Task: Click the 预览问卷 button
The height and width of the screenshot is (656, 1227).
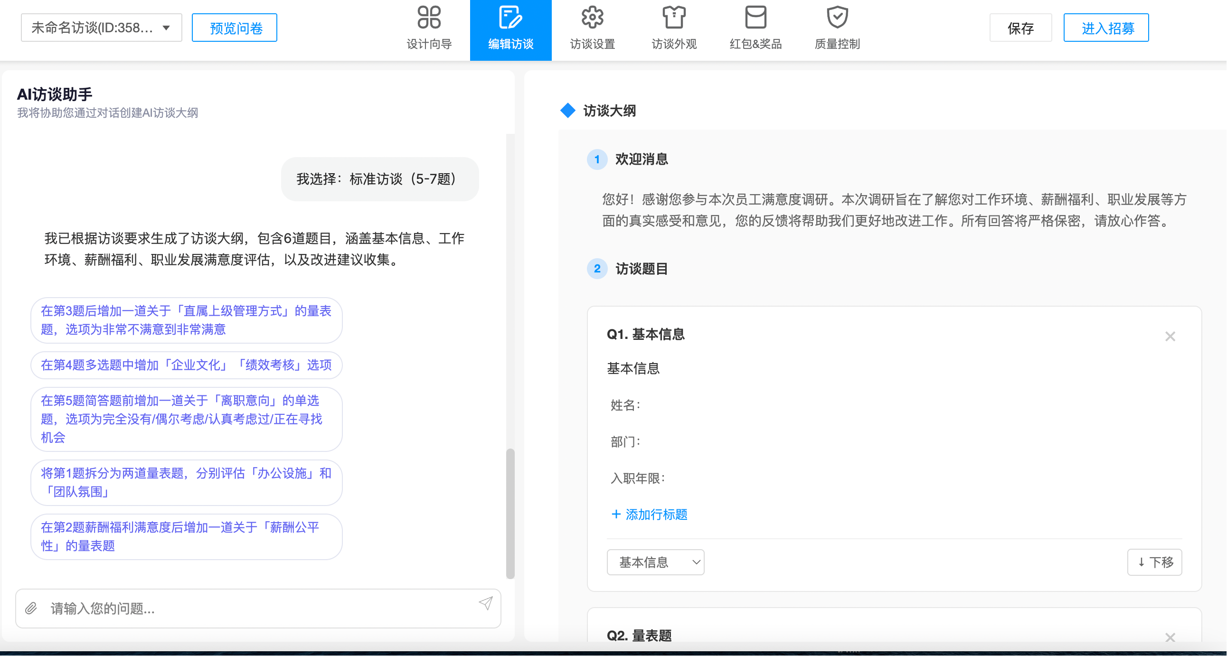Action: pos(234,28)
